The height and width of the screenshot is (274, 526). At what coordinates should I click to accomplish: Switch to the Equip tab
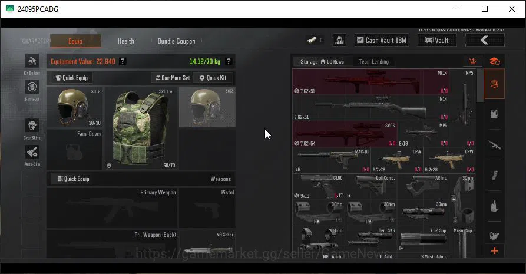75,41
